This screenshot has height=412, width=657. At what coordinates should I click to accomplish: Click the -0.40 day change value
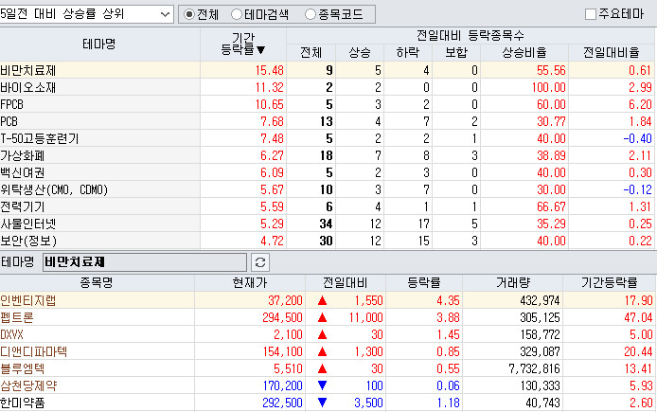click(637, 138)
